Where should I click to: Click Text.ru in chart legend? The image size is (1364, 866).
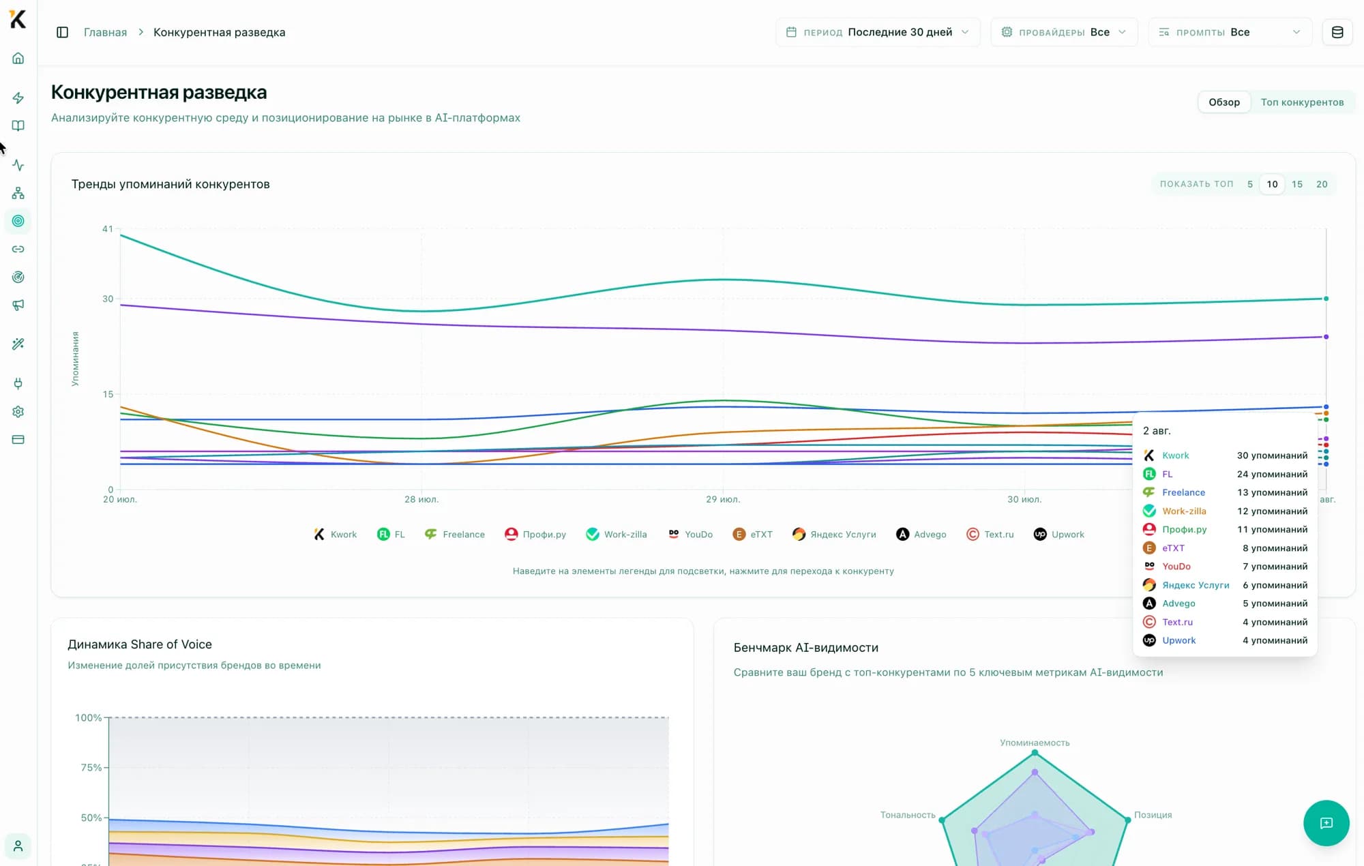[990, 535]
